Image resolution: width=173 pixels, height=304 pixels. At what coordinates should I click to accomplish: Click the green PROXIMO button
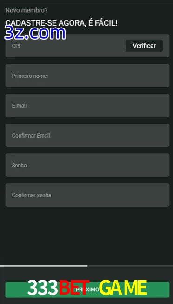click(x=87, y=290)
